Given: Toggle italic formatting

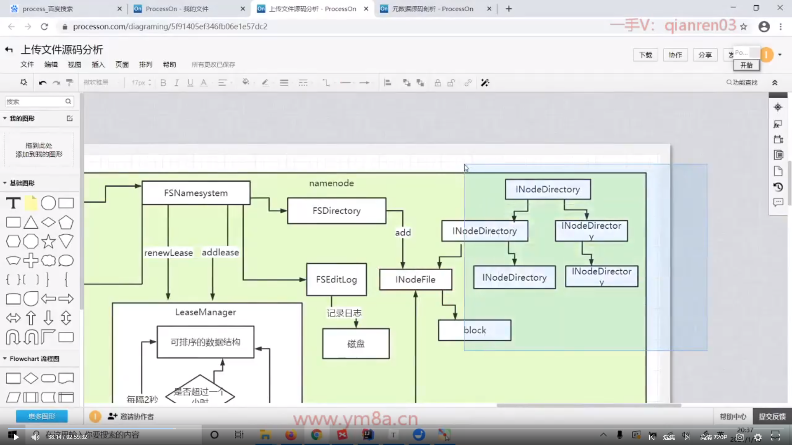Looking at the screenshot, I should [x=177, y=83].
